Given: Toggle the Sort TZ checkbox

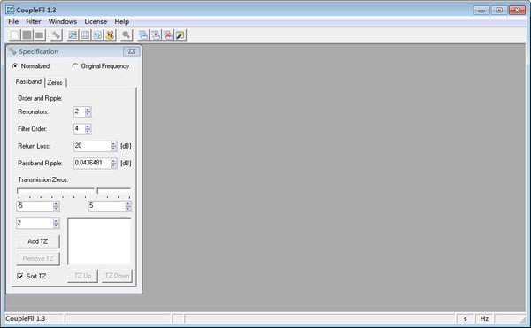Looking at the screenshot, I should (20, 276).
